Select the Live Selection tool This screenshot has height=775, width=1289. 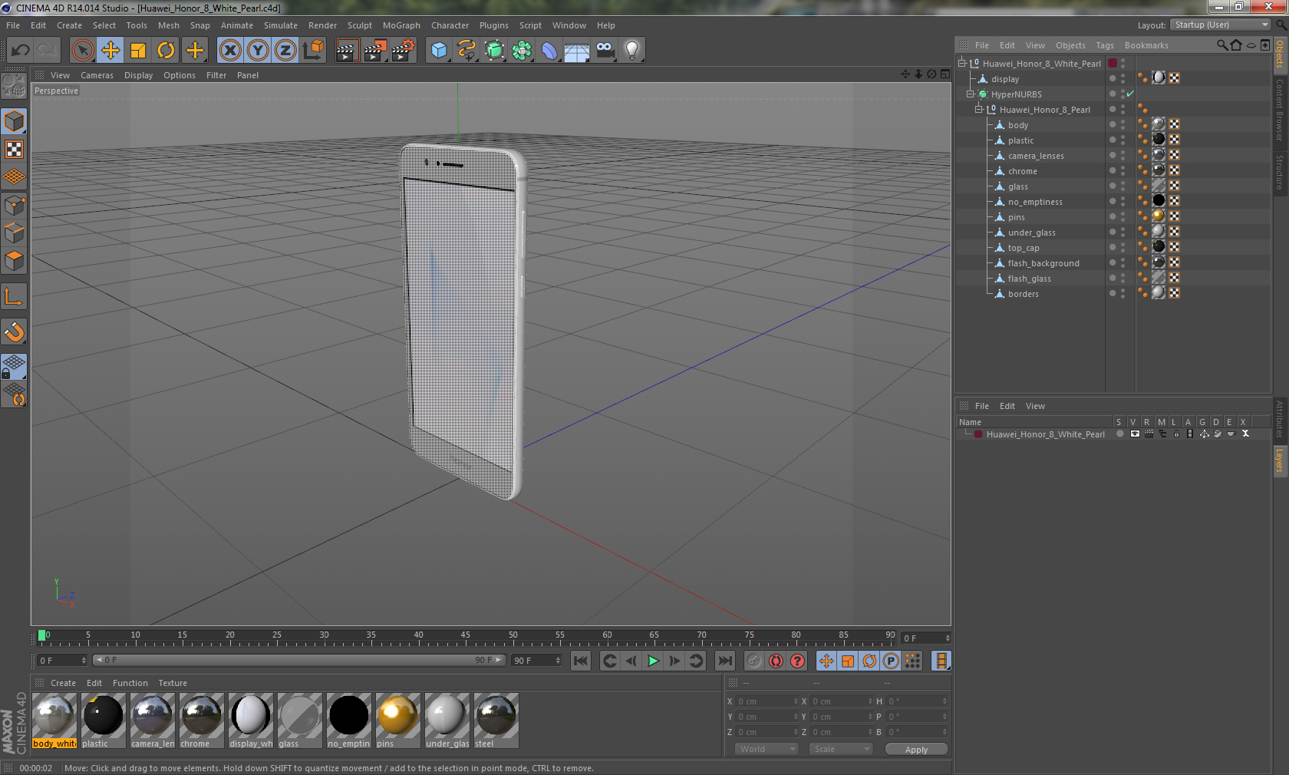(x=82, y=51)
